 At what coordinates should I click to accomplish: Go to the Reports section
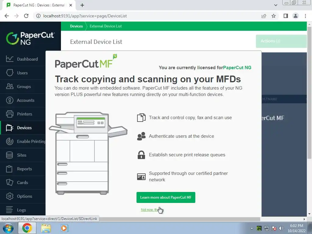(x=24, y=169)
